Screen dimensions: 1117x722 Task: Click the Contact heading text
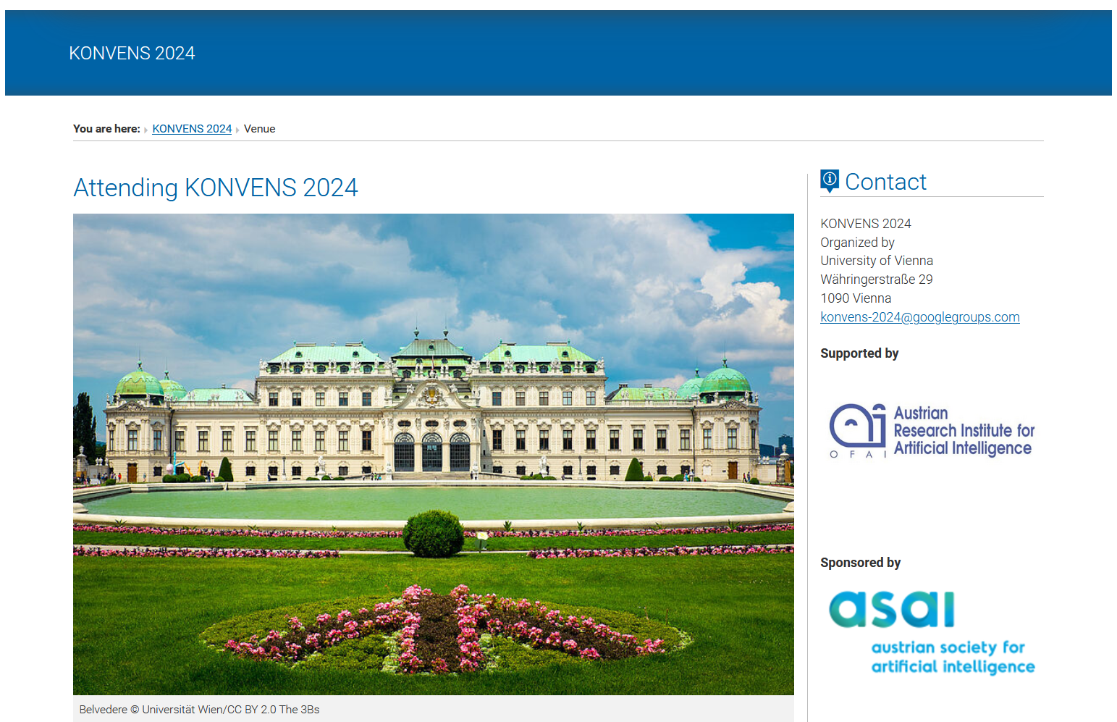point(885,182)
